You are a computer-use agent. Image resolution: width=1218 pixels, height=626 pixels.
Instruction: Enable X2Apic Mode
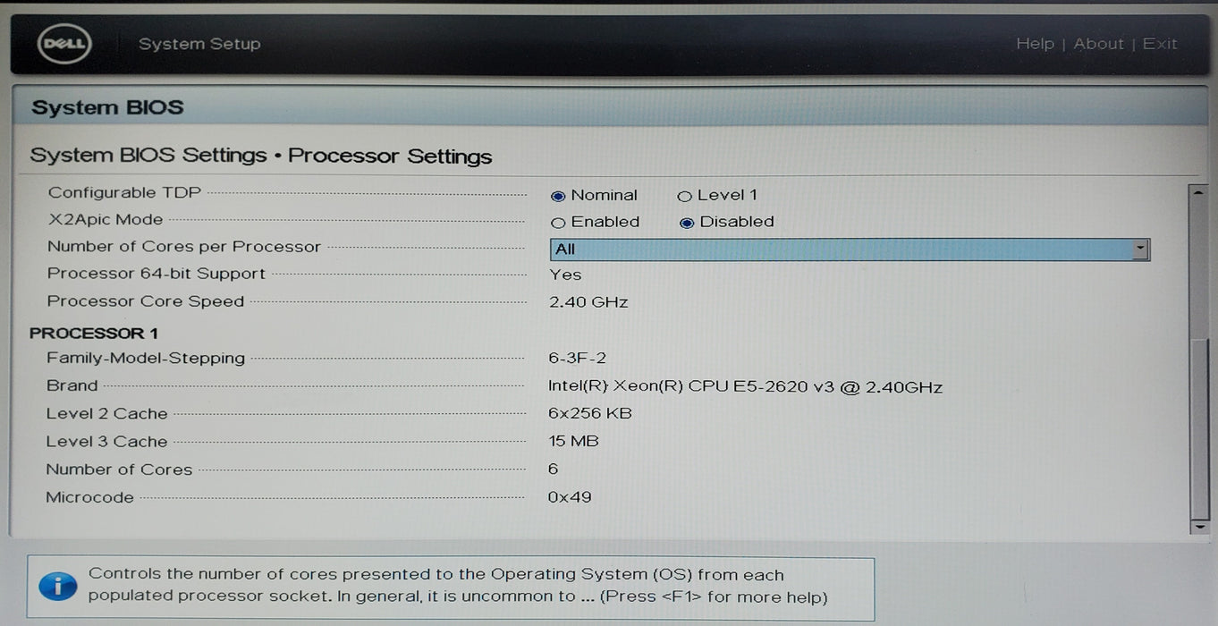[x=558, y=223]
